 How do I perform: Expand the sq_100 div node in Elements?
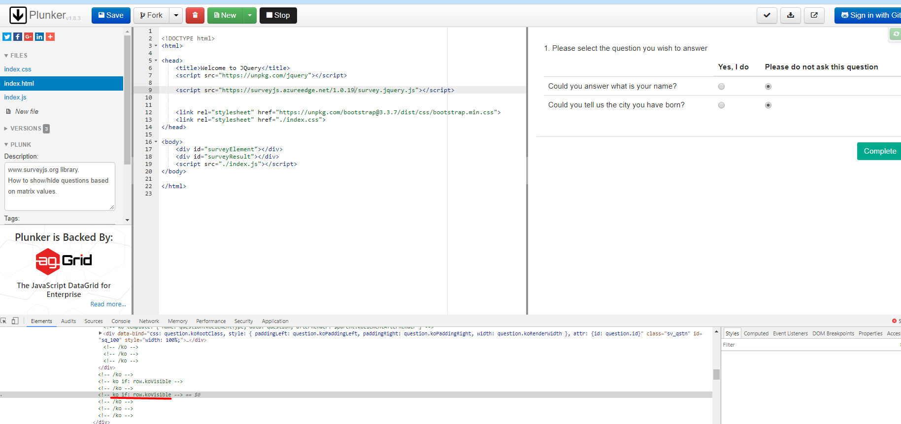tap(100, 333)
